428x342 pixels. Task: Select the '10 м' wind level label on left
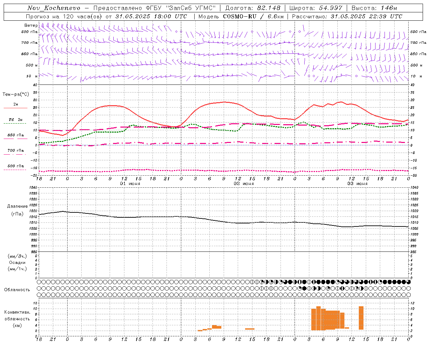pos(32,76)
